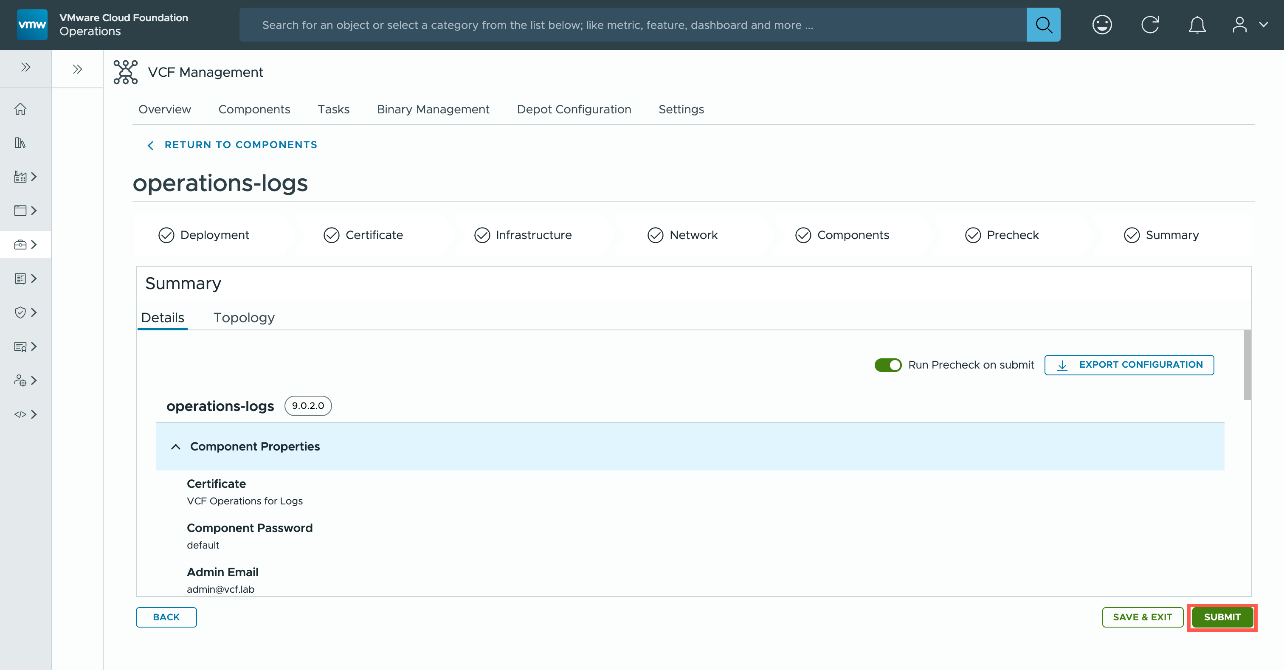Click the summary panel vertical scrollbar

1247,365
